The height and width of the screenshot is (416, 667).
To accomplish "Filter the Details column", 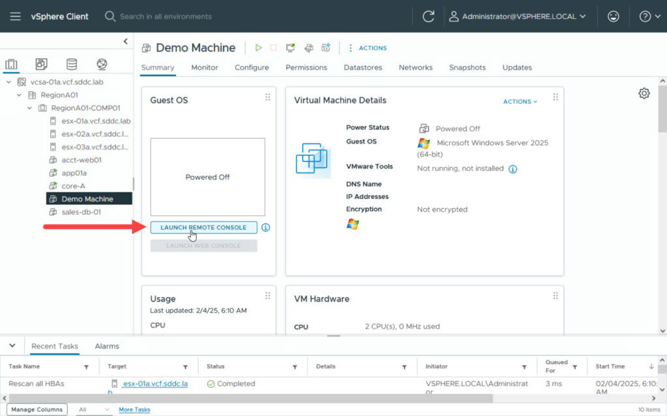I will [x=404, y=367].
